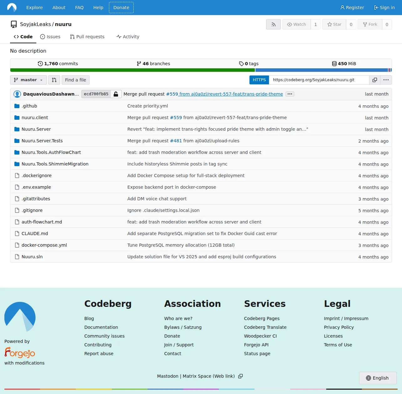This screenshot has width=402, height=394.
Task: Click the clone URL input field
Action: (319, 80)
